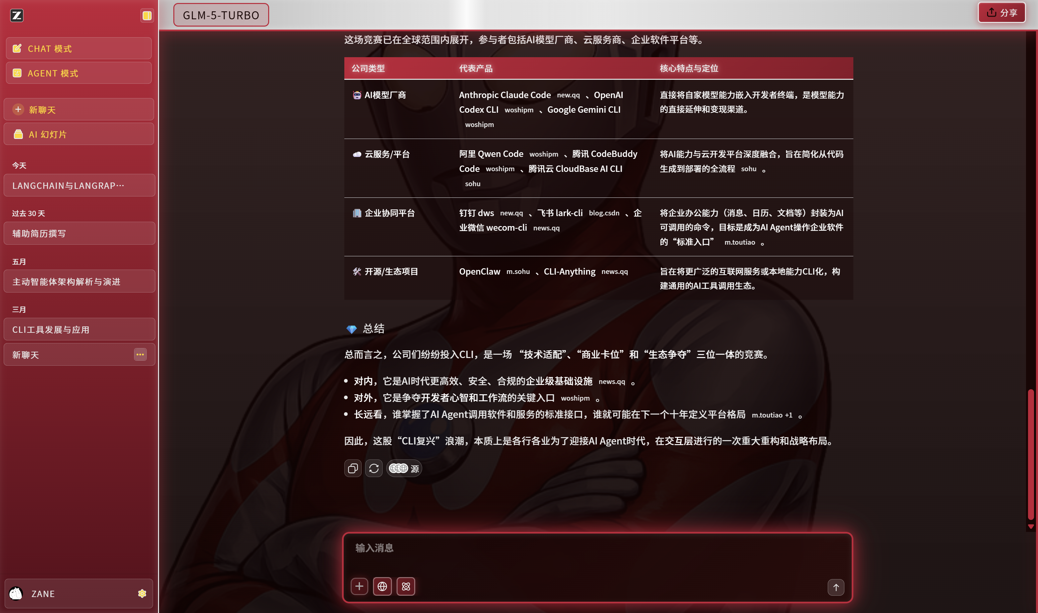This screenshot has width=1038, height=613.
Task: Click the 今天 history group label
Action: [x=19, y=166]
